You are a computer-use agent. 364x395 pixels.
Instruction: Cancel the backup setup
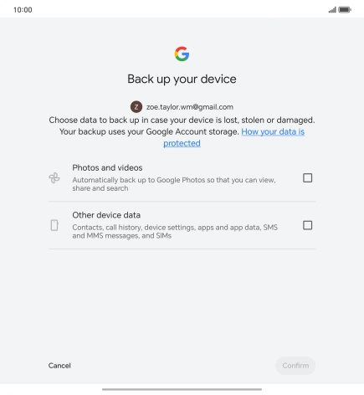tap(59, 366)
